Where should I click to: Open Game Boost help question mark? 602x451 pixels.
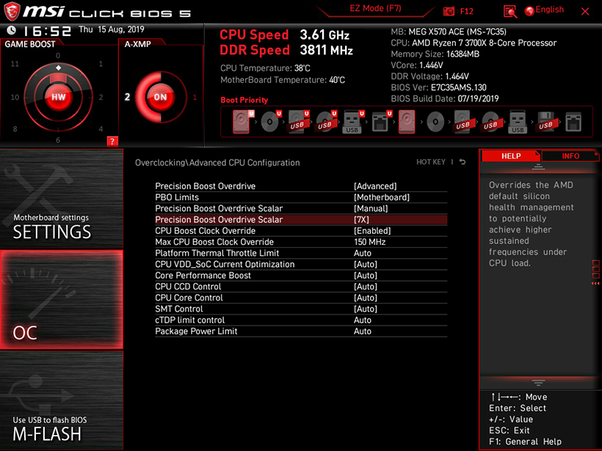112,141
